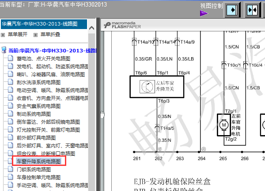Open 安全气囊系统电路图
This screenshot has width=265, height=191.
tap(38, 106)
